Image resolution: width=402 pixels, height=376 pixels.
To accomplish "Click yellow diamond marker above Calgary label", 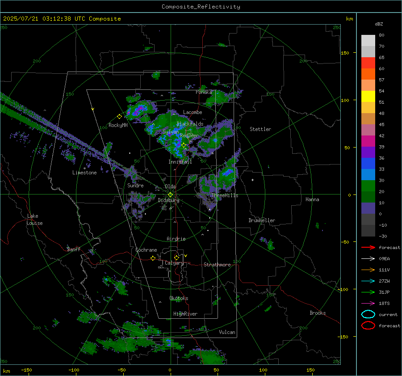I will 176,258.
